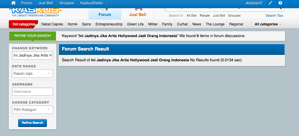
Task: Select Forum search scope
Action: (x=205, y=15)
